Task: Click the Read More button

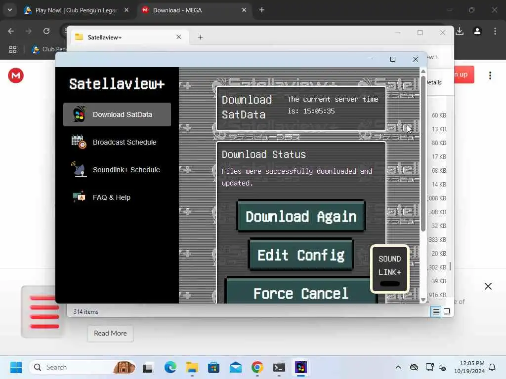Action: coord(110,333)
